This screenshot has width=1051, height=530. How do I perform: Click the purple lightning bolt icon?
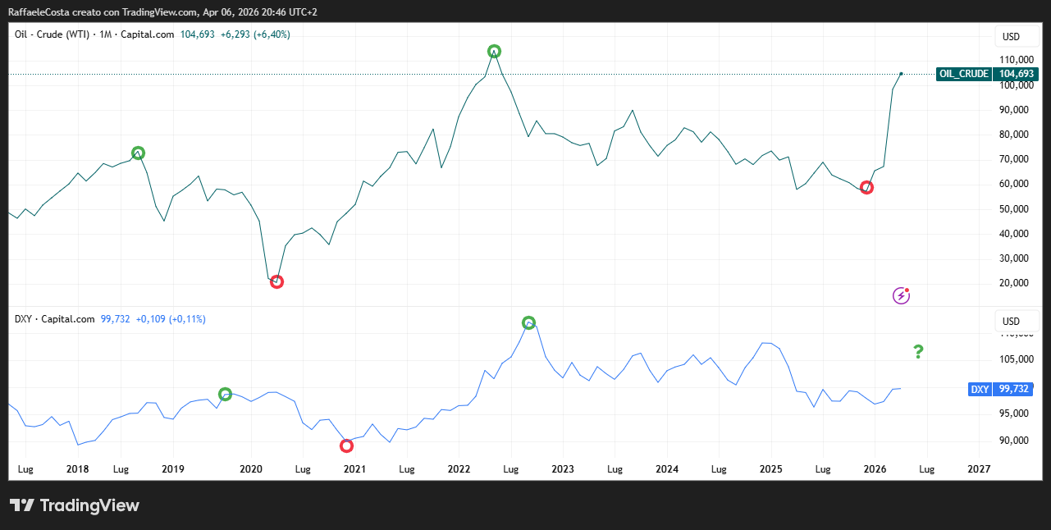[x=901, y=295]
